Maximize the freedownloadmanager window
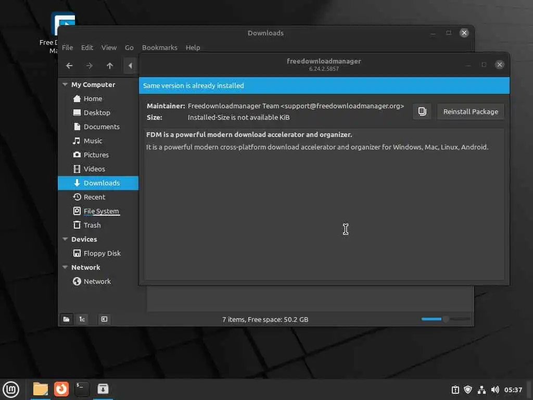533x400 pixels. [484, 65]
